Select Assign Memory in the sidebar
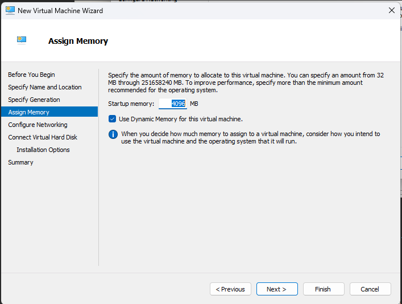Screen dimensions: 402x304 (x=28, y=112)
